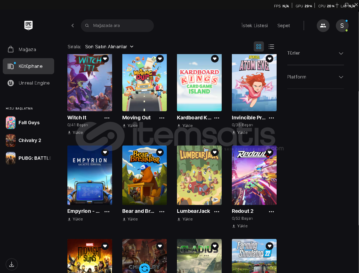Screen dimensions: 359x273
Task: Toggle favorite heart on Gladius
Action: tap(215, 246)
